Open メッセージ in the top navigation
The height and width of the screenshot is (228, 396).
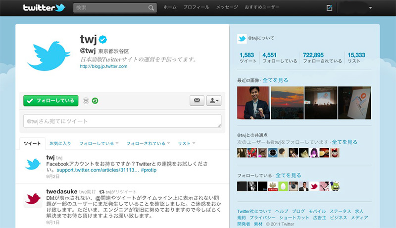[227, 7]
